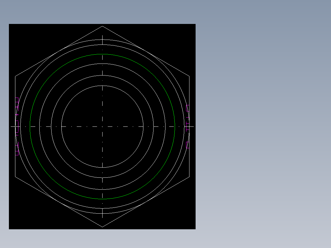Select the hexagon's bottom vertex

(102, 227)
